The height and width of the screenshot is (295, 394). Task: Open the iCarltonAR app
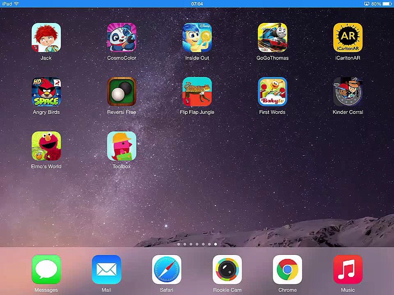point(348,38)
